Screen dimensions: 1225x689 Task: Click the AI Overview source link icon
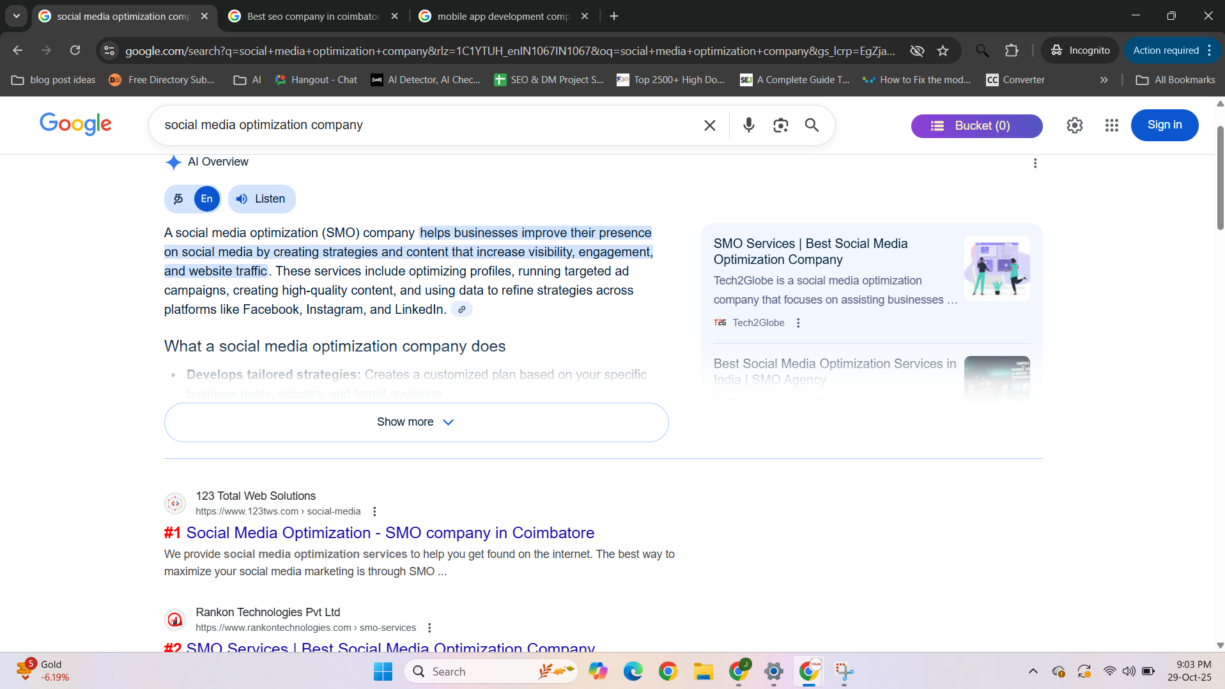point(461,309)
